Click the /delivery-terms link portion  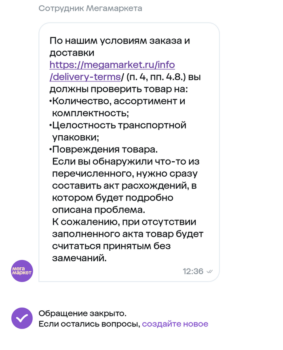[85, 77]
